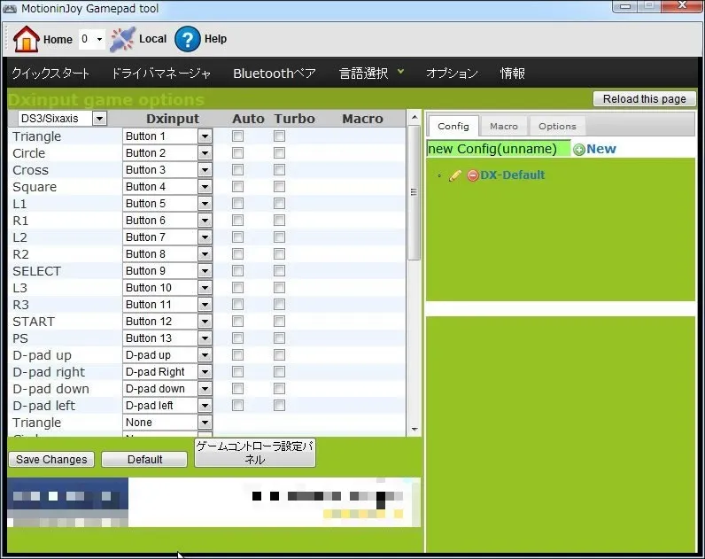This screenshot has width=705, height=559.
Task: Click the pencil edit icon beside DX-Default
Action: click(x=455, y=175)
